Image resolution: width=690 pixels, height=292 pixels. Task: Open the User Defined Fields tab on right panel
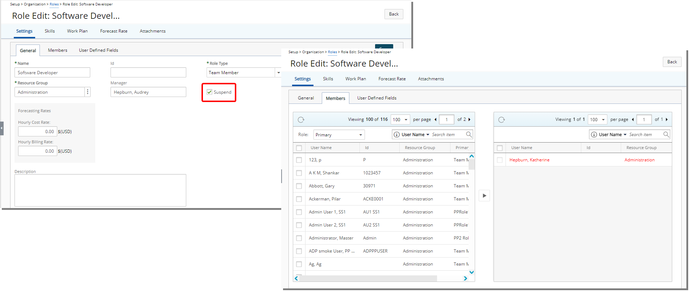pos(377,98)
